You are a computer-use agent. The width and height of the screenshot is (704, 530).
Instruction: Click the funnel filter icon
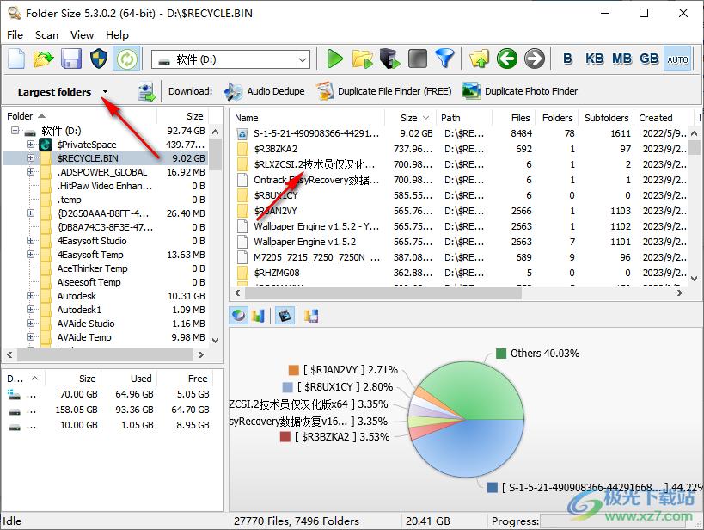(444, 59)
